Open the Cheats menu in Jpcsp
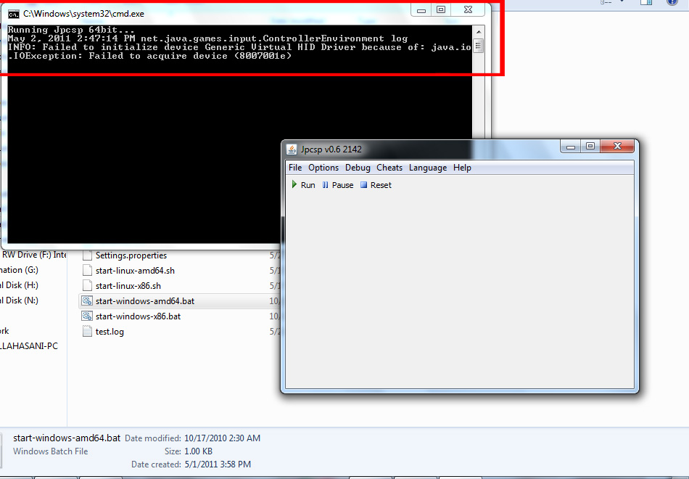 pyautogui.click(x=389, y=168)
